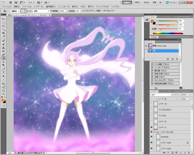Open the fill source 描画色 dropdown
Viewport: 194px width, 155px height.
15,11
